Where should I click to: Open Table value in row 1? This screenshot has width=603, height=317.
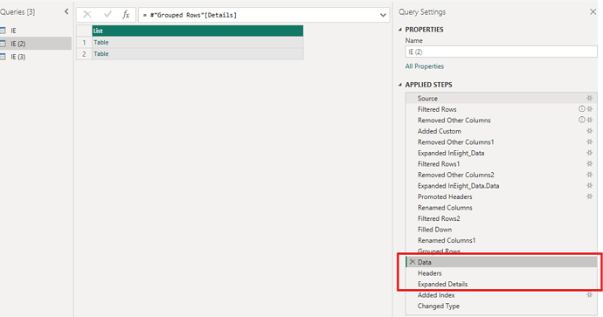[x=101, y=42]
